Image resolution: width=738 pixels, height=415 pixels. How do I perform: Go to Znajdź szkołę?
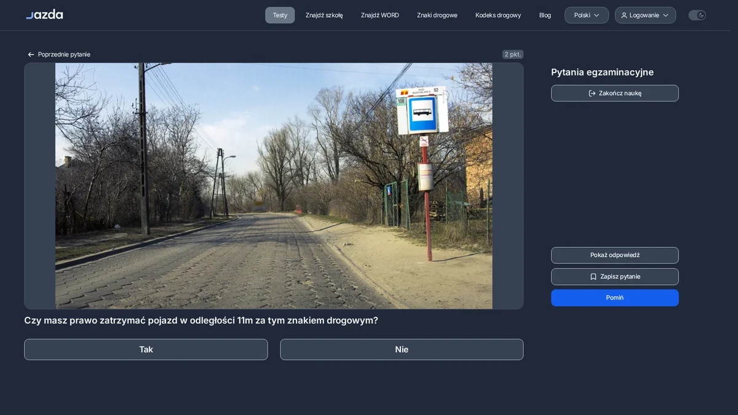(x=324, y=15)
